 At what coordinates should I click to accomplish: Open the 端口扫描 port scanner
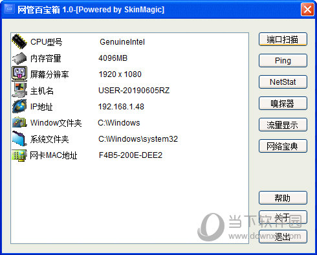[283, 39]
